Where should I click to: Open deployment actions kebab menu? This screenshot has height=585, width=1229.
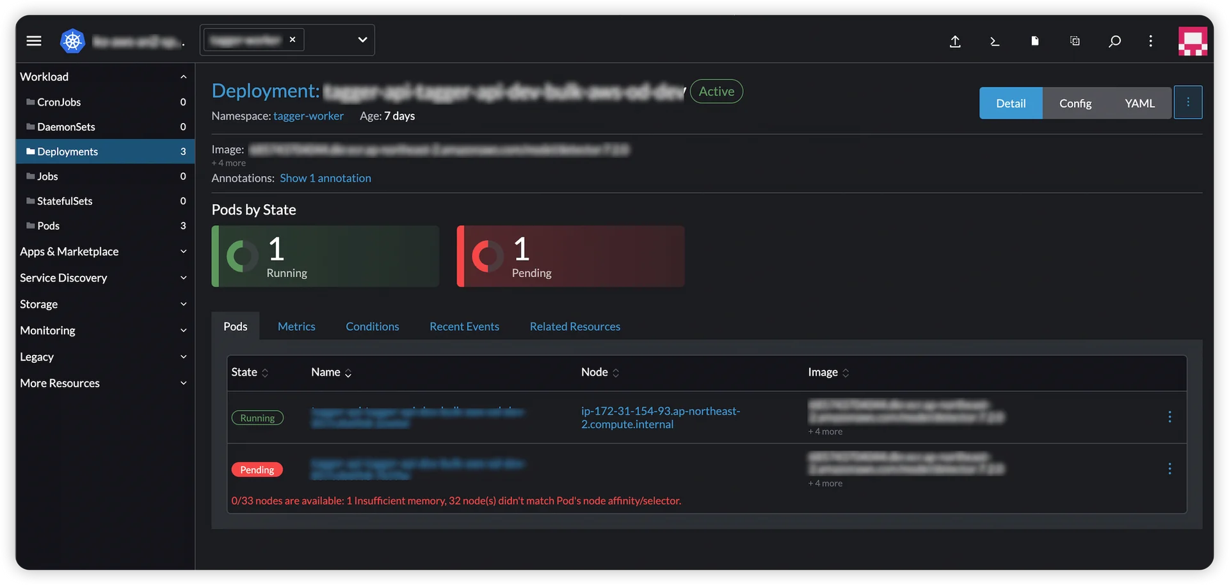coord(1188,102)
